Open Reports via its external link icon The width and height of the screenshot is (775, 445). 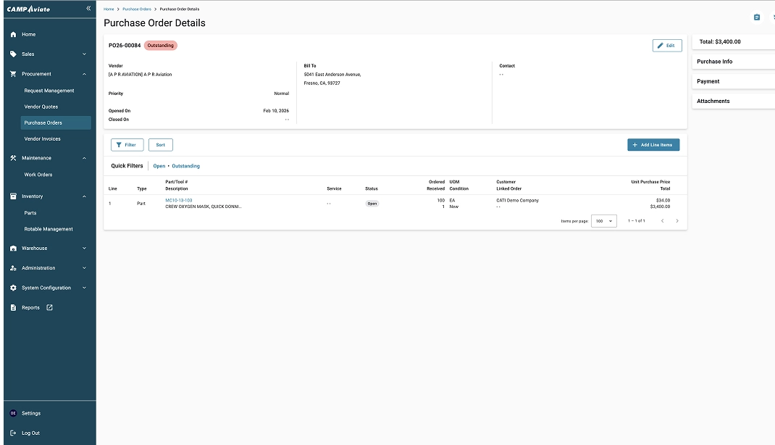50,307
